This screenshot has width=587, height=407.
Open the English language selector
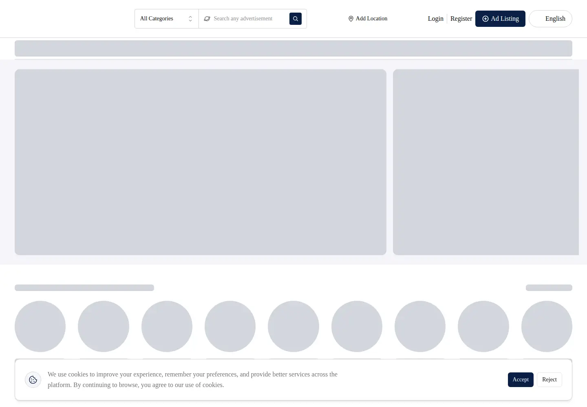pos(550,19)
